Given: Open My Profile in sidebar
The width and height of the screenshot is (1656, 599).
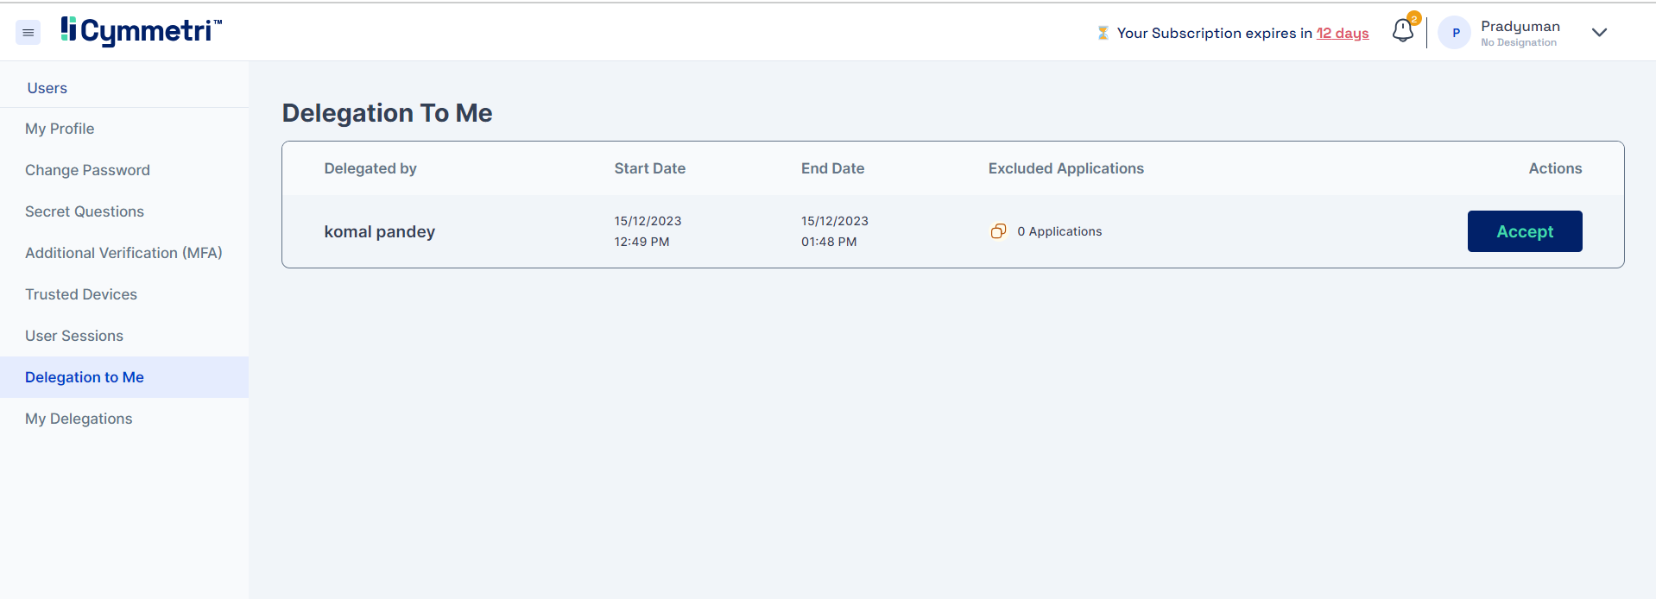Looking at the screenshot, I should point(60,129).
